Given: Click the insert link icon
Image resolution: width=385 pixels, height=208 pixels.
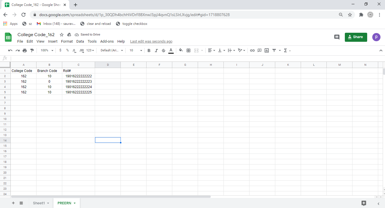Looking at the screenshot, I should coord(252,51).
